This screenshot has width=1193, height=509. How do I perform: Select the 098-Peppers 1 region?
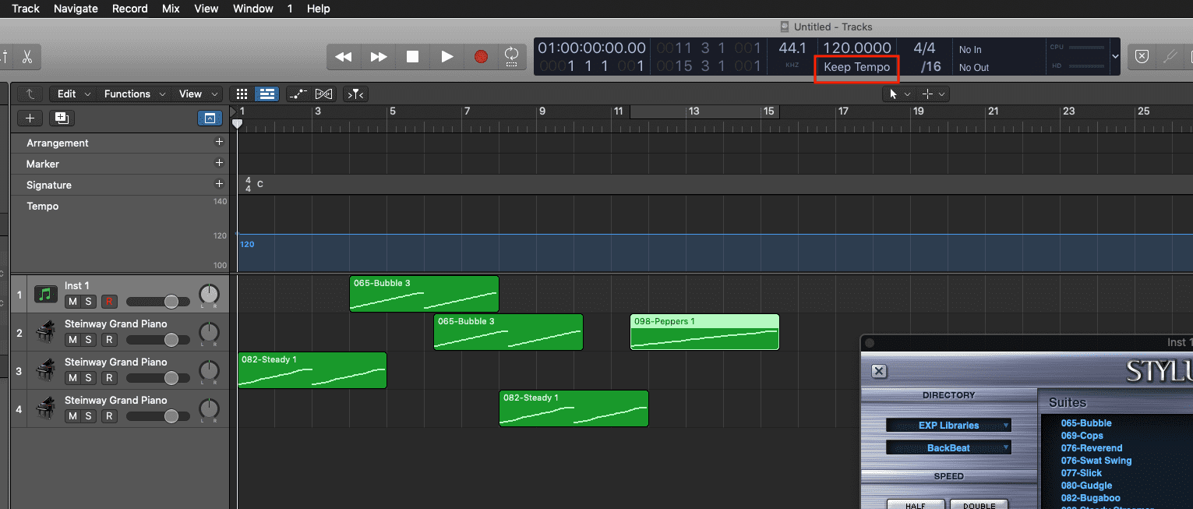(704, 332)
